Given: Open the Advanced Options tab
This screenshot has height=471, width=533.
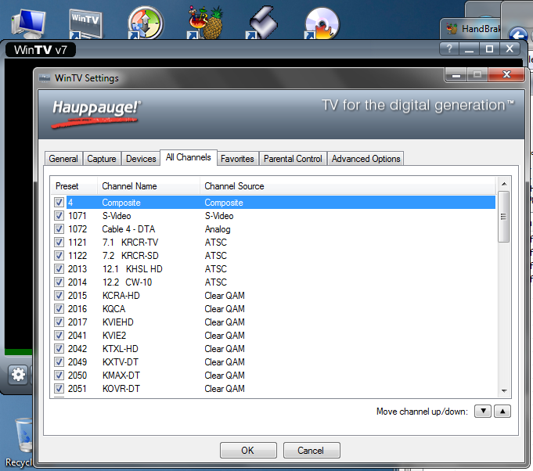Looking at the screenshot, I should [x=366, y=159].
